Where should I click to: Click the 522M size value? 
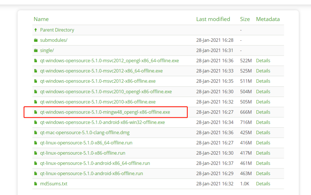point(246,61)
